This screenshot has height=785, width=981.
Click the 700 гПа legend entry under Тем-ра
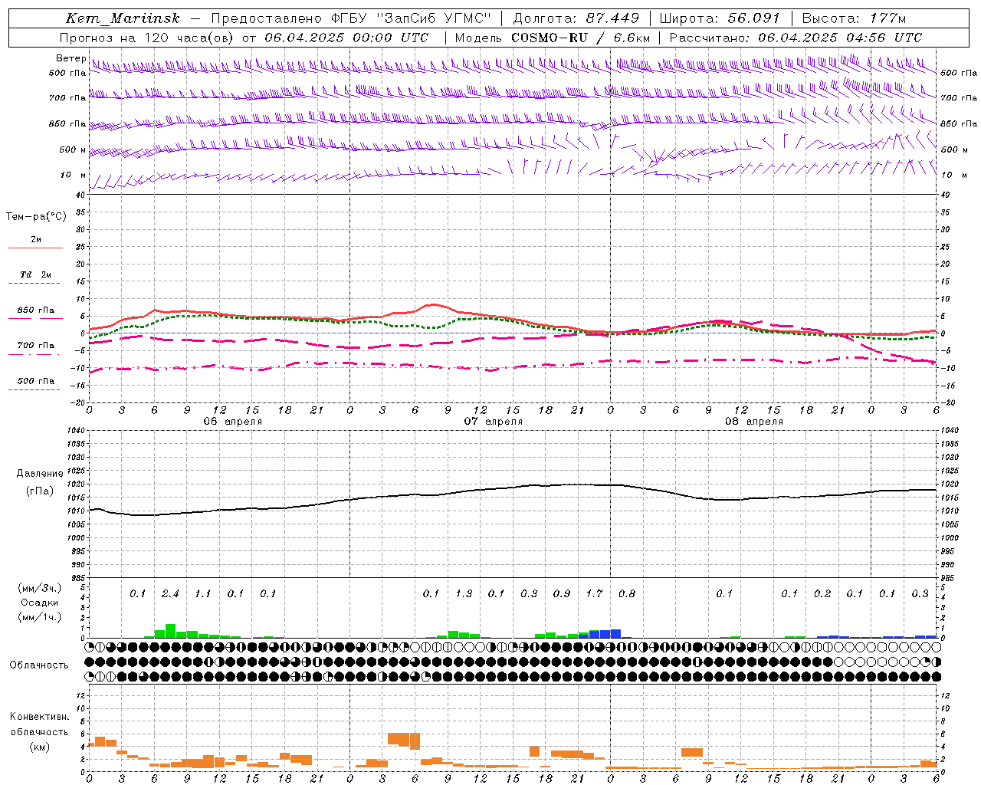tap(36, 346)
